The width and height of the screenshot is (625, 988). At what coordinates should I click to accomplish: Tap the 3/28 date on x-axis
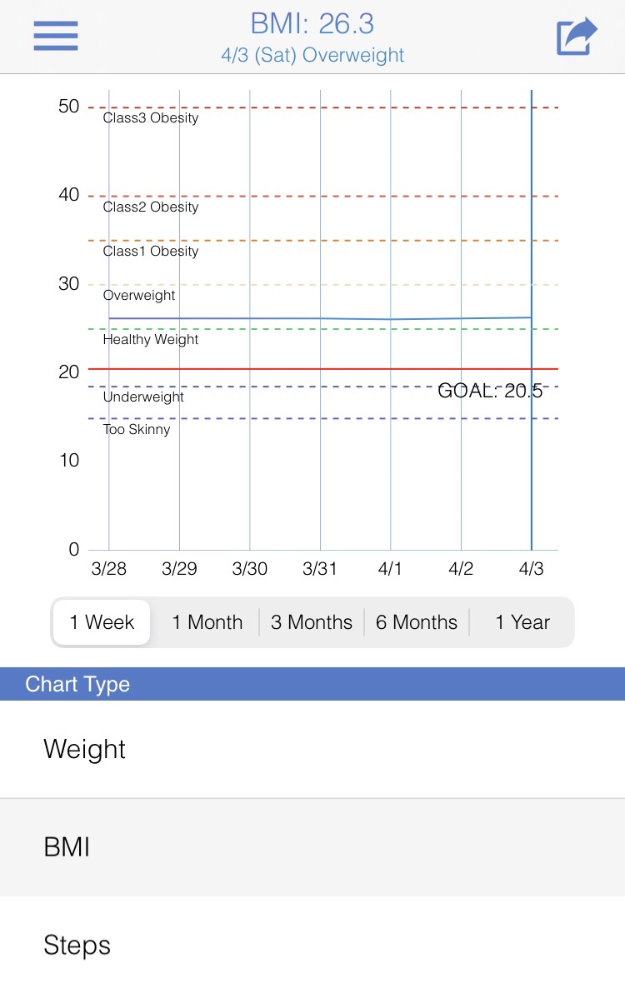point(109,569)
